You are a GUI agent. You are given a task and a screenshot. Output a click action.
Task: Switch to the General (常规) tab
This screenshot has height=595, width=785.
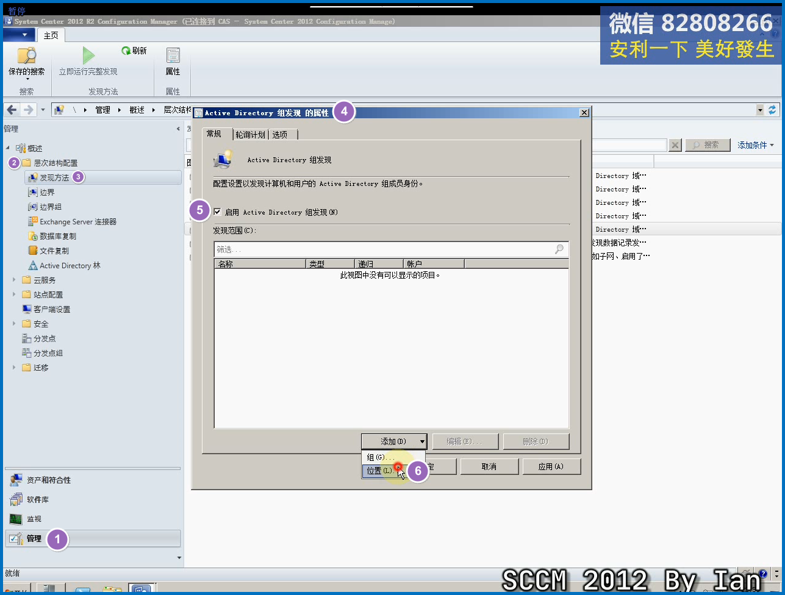point(214,134)
